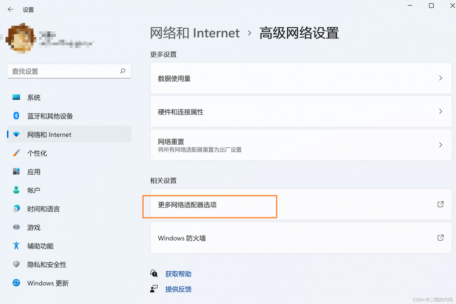This screenshot has width=456, height=304.
Task: Click 网络和 Internet breadcrumb heading
Action: coord(195,33)
